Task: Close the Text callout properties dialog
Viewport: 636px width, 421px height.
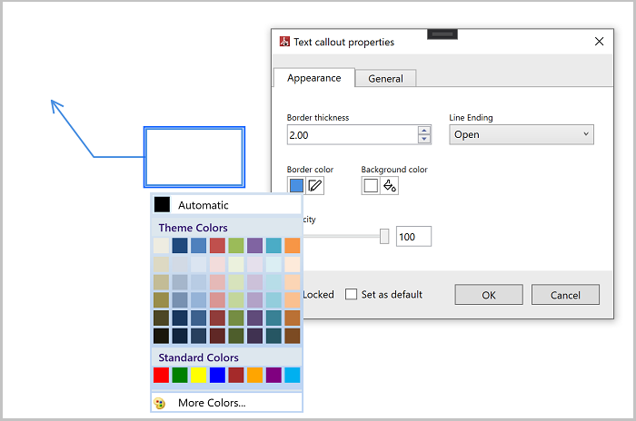Action: [599, 42]
